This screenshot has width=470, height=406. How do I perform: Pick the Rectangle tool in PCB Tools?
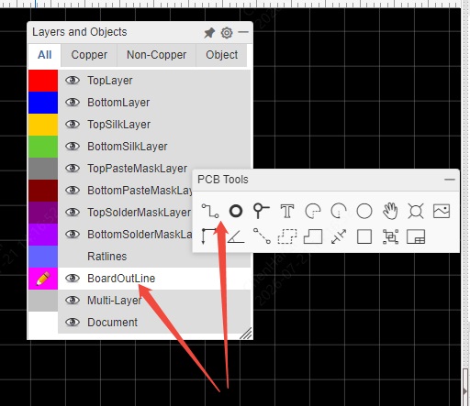[364, 236]
